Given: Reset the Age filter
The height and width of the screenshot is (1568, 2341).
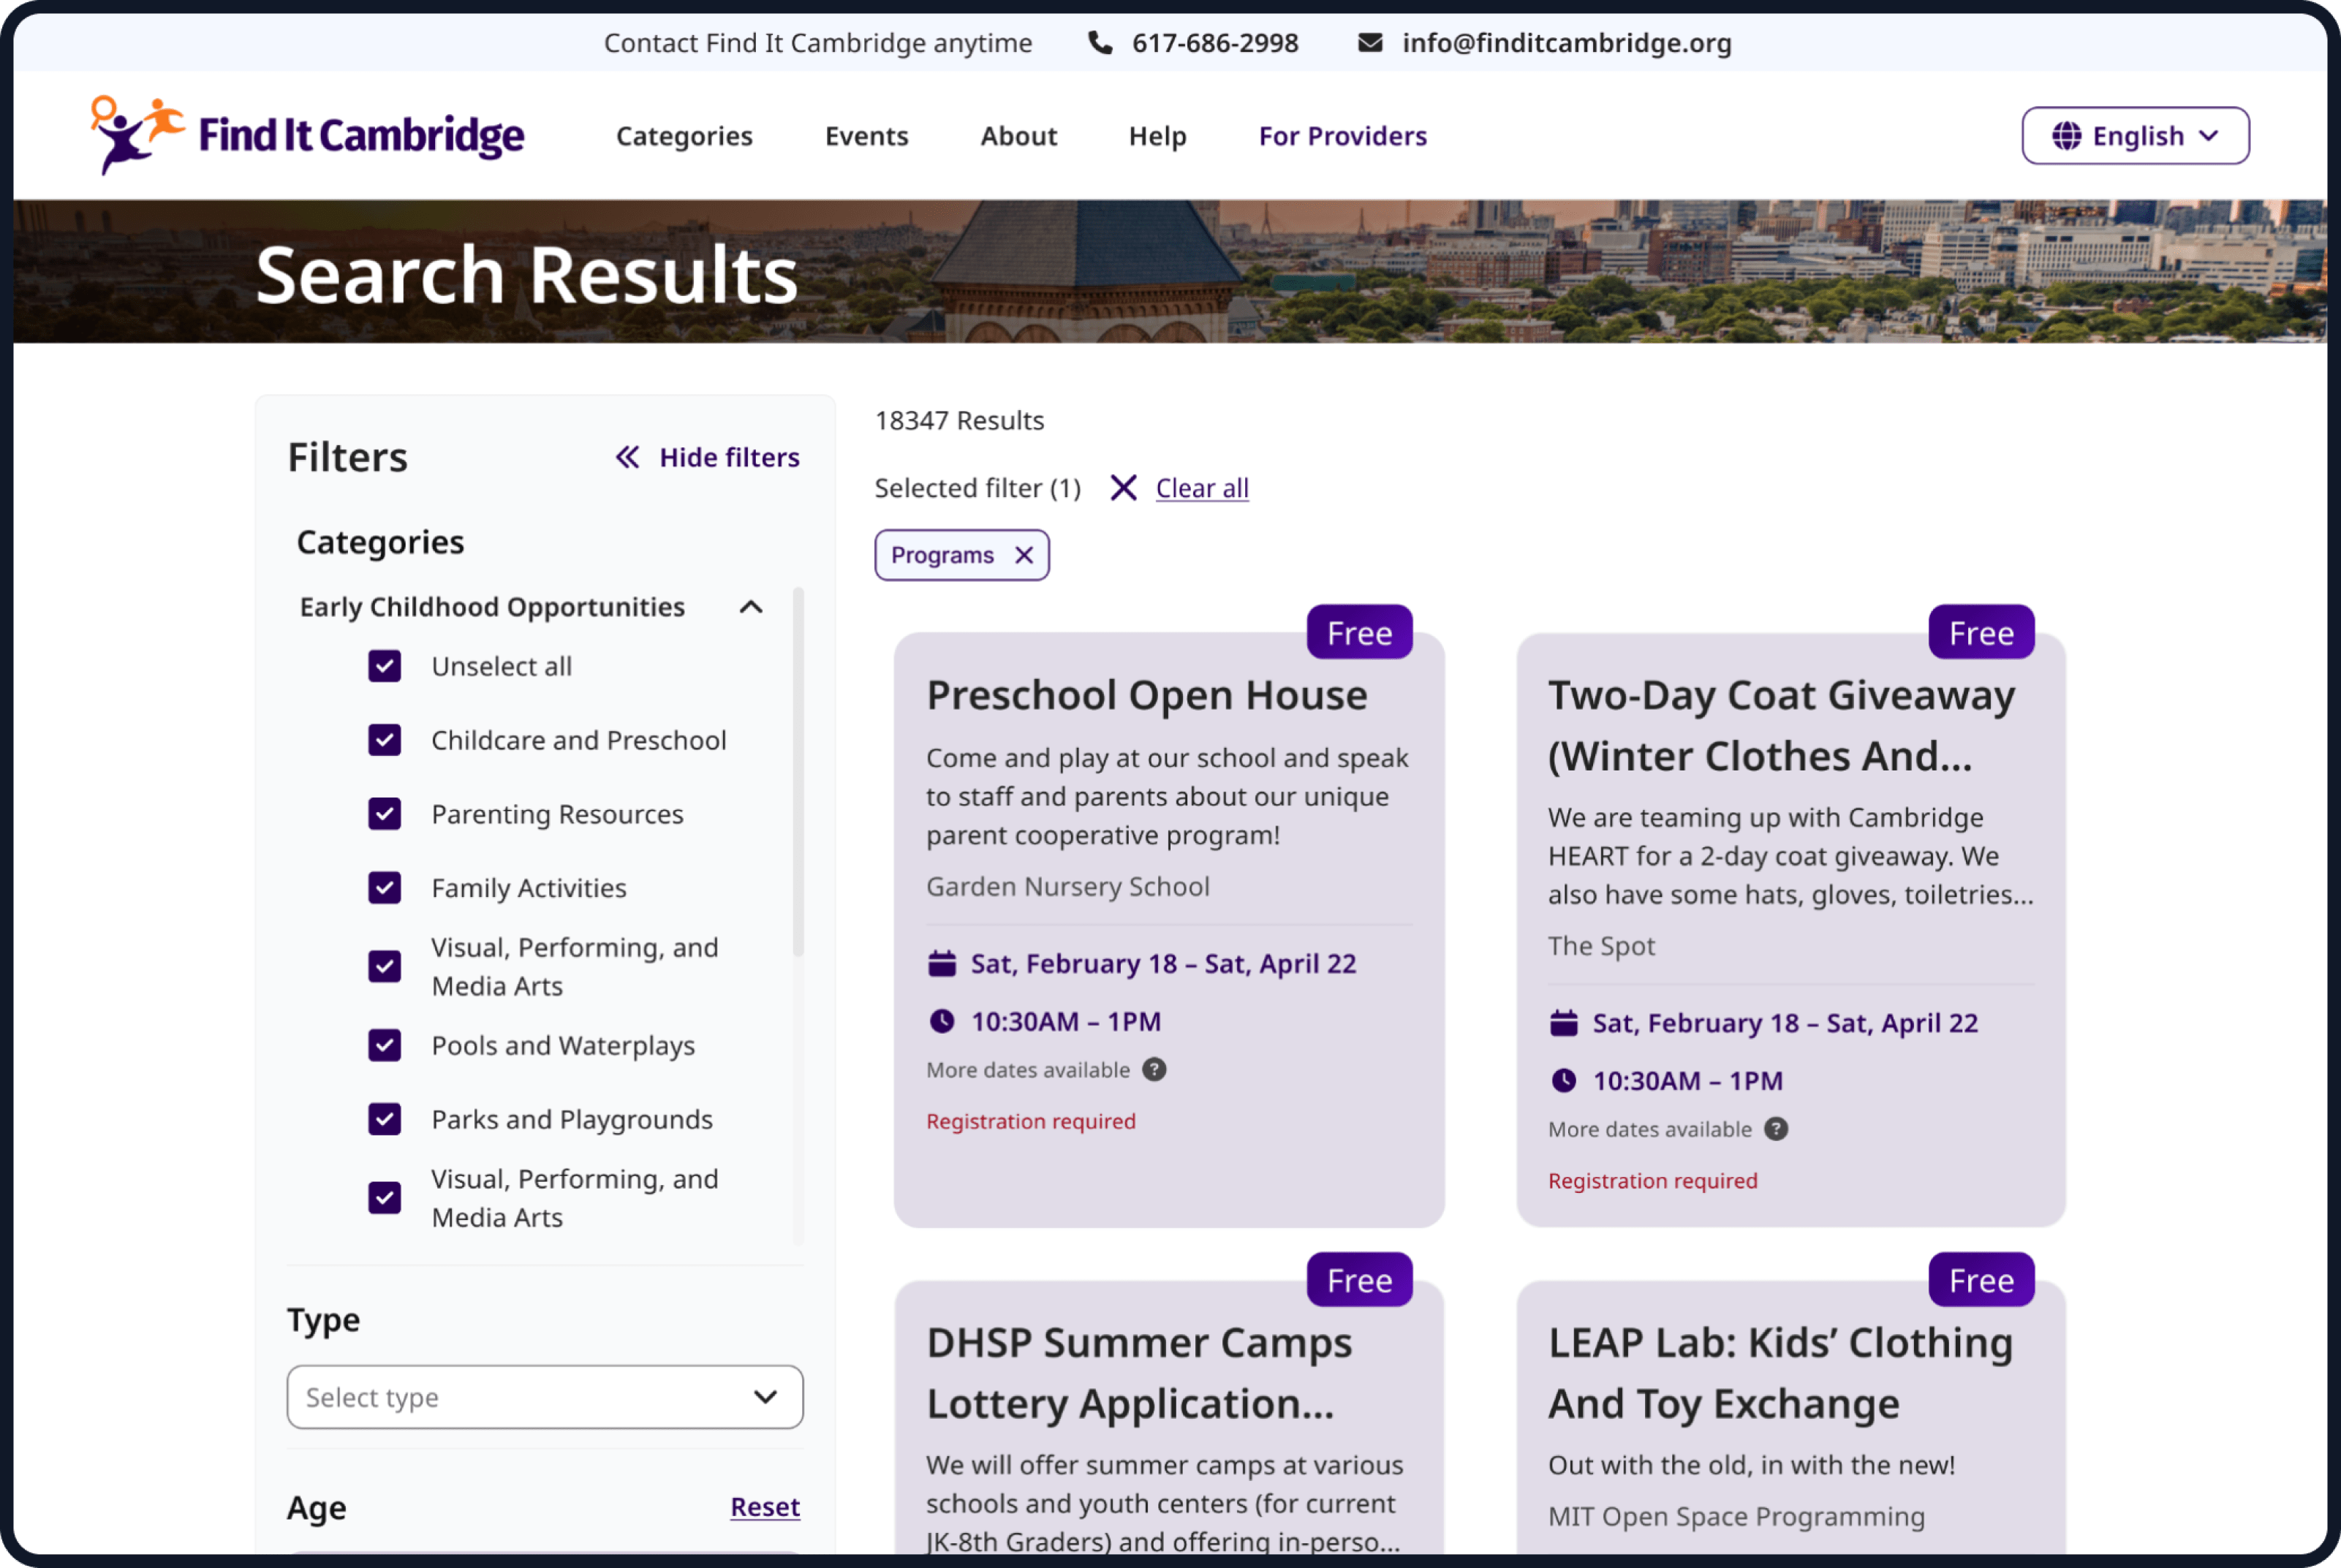Looking at the screenshot, I should [x=765, y=1507].
